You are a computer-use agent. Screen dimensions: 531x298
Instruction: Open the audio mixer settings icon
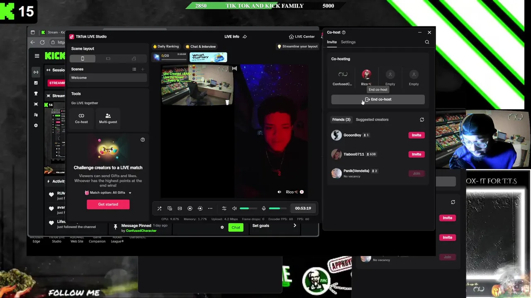pos(224,208)
